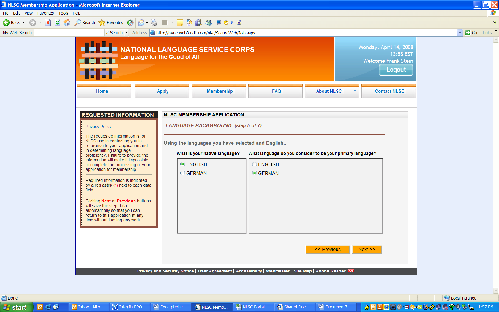The width and height of the screenshot is (499, 312).
Task: Choose GERMAN as primary language
Action: (x=255, y=173)
